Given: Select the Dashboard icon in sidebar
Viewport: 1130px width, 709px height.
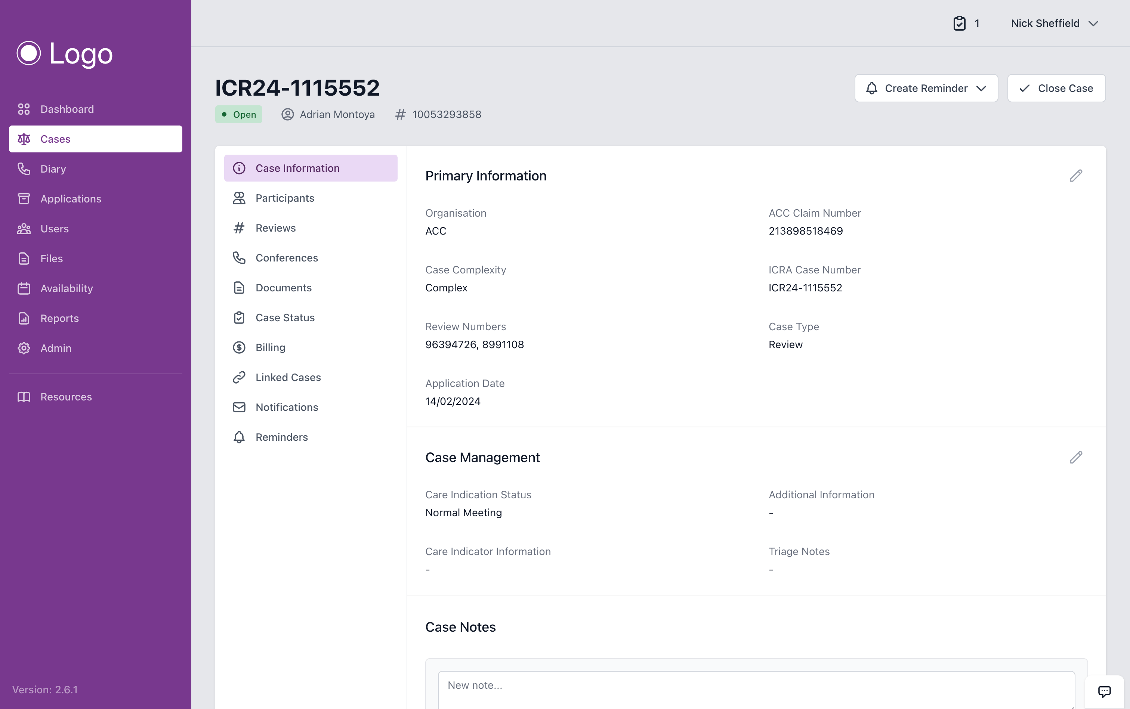Looking at the screenshot, I should [x=24, y=109].
